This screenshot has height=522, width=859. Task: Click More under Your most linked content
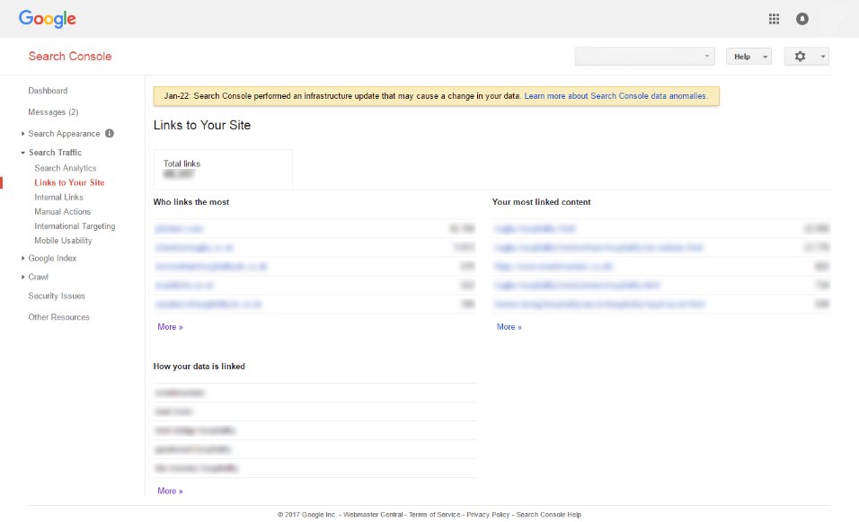pos(509,327)
